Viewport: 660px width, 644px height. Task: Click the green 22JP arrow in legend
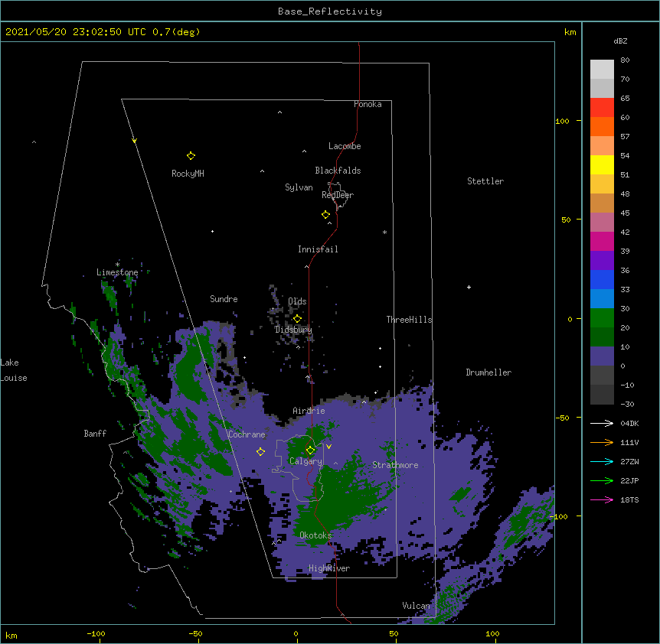[x=602, y=480]
